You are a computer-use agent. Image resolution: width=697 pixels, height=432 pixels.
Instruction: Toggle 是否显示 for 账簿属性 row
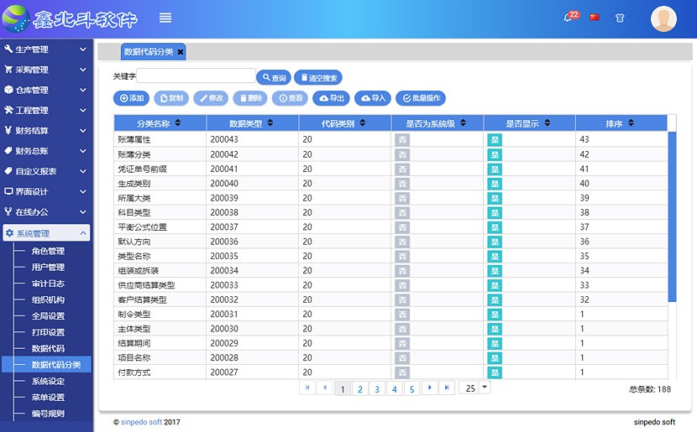click(x=494, y=140)
